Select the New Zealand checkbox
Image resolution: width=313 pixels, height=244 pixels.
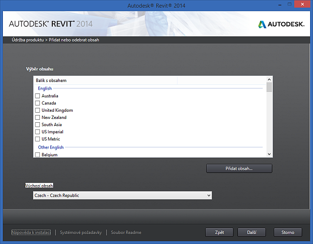coord(37,117)
